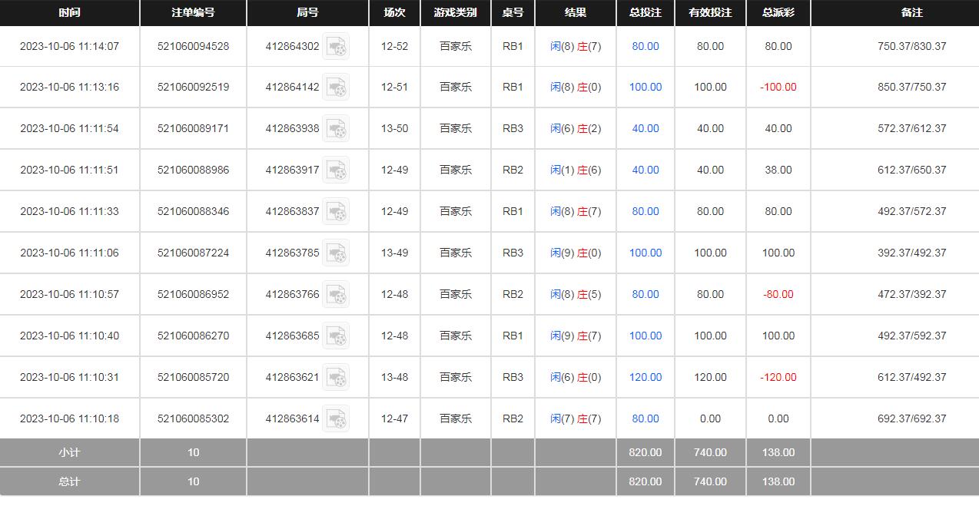979x506 pixels.
Task: Click timestamp 2023-10-06 11:14:07
Action: point(69,46)
